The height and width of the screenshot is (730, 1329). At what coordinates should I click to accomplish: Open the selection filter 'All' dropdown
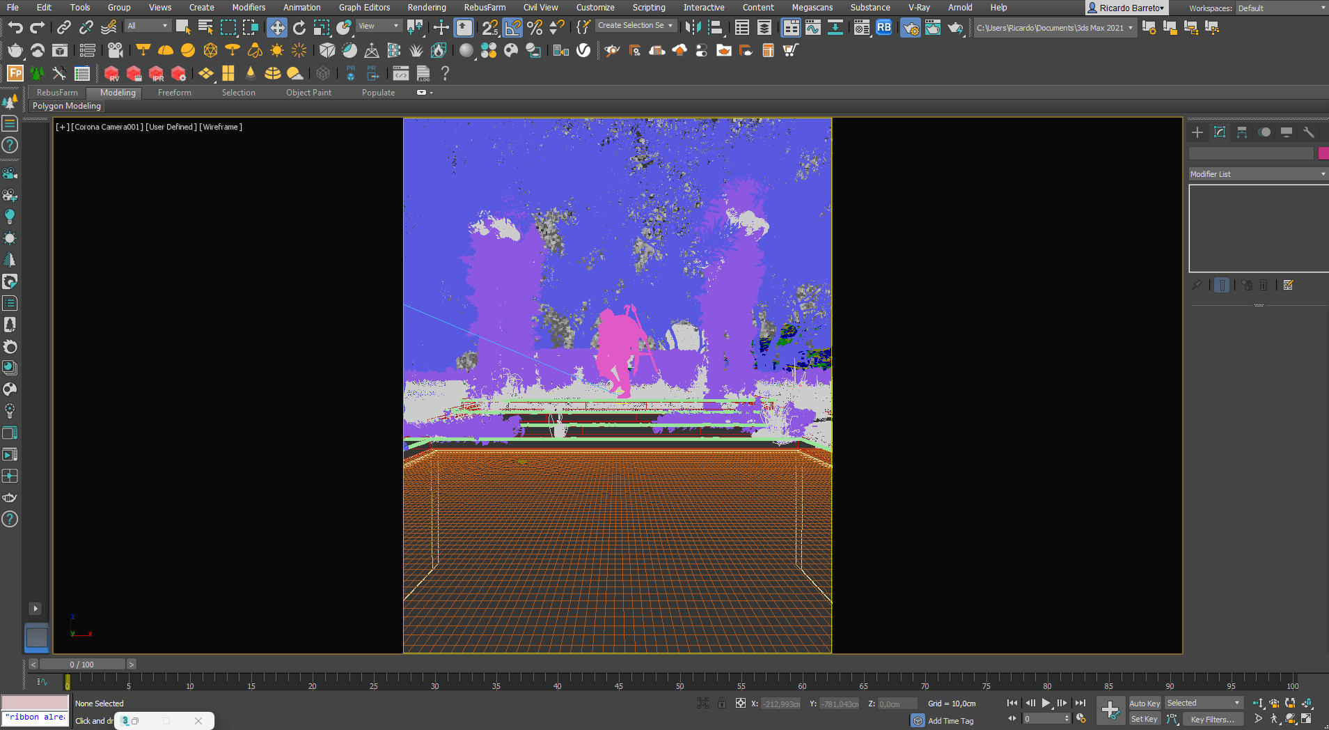point(148,26)
